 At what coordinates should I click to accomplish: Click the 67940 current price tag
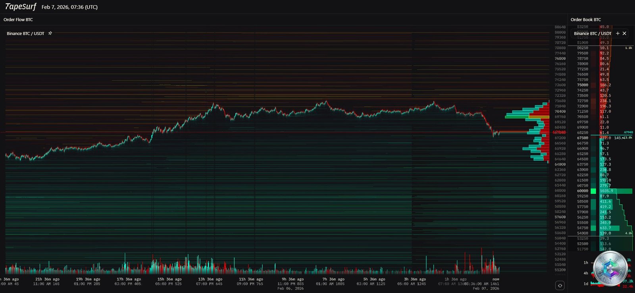628,132
